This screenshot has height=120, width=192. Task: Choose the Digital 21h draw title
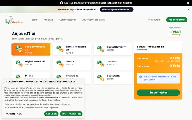coord(113,76)
